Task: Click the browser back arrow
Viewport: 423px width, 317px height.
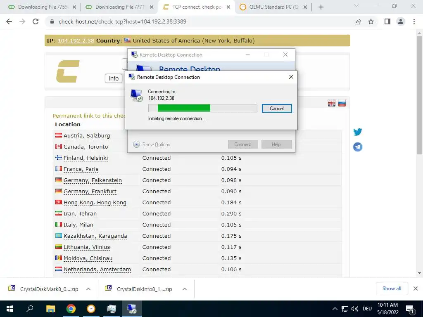Action: [9, 21]
